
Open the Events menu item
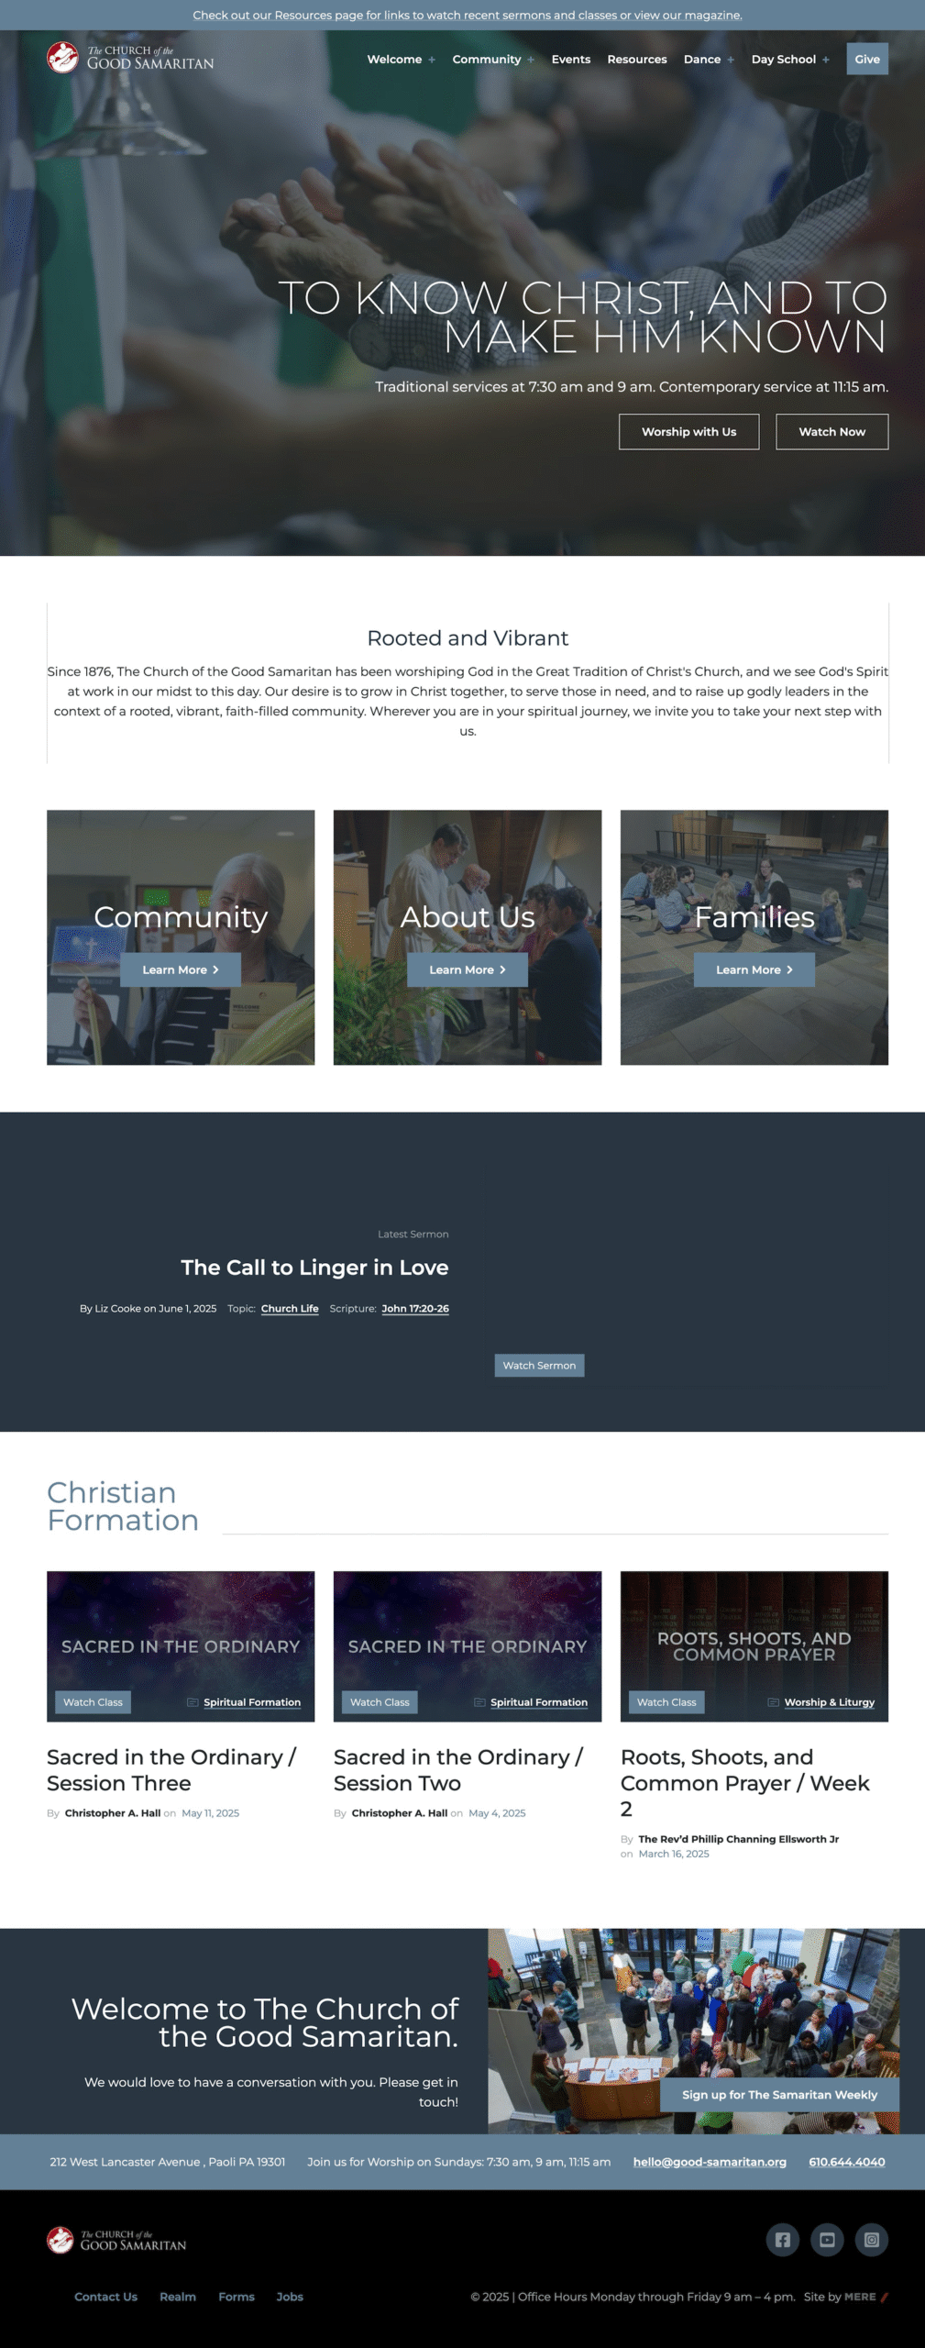point(571,59)
